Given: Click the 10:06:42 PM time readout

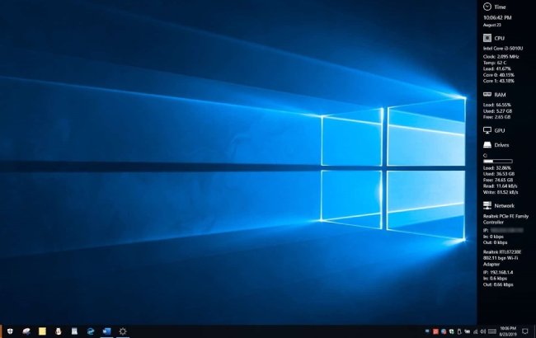Looking at the screenshot, I should tap(497, 17).
